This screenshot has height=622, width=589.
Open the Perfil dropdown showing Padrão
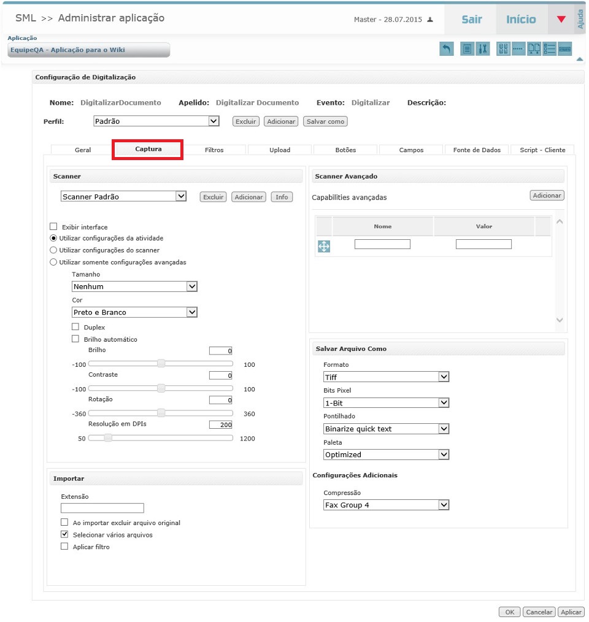pyautogui.click(x=156, y=121)
